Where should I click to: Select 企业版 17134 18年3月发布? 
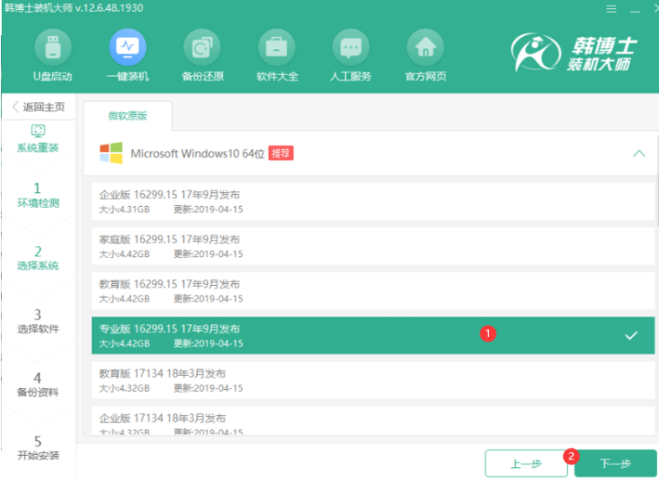pyautogui.click(x=373, y=421)
